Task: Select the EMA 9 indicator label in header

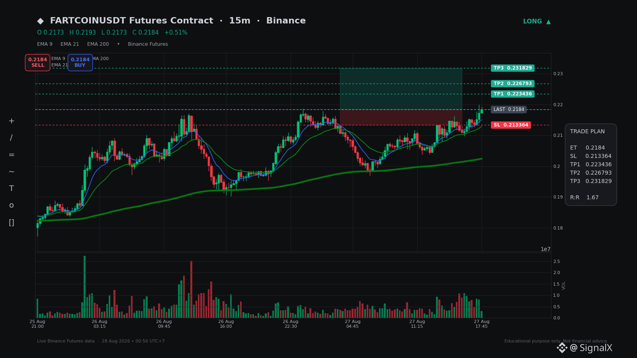Action: [x=45, y=44]
